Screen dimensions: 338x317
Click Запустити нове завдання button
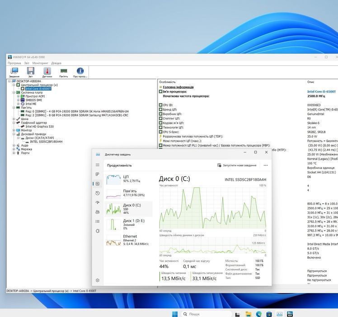pos(237,165)
